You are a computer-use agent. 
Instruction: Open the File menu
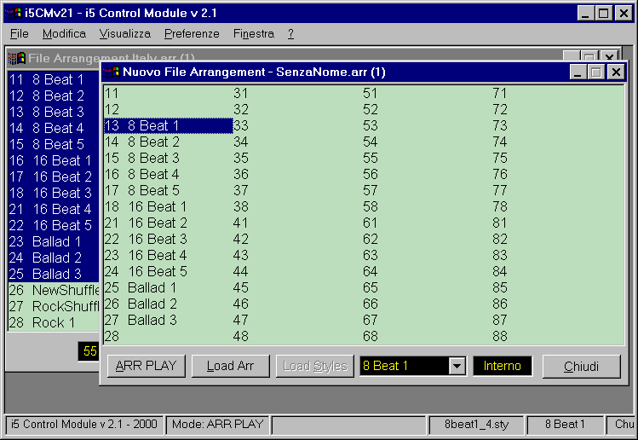(19, 34)
